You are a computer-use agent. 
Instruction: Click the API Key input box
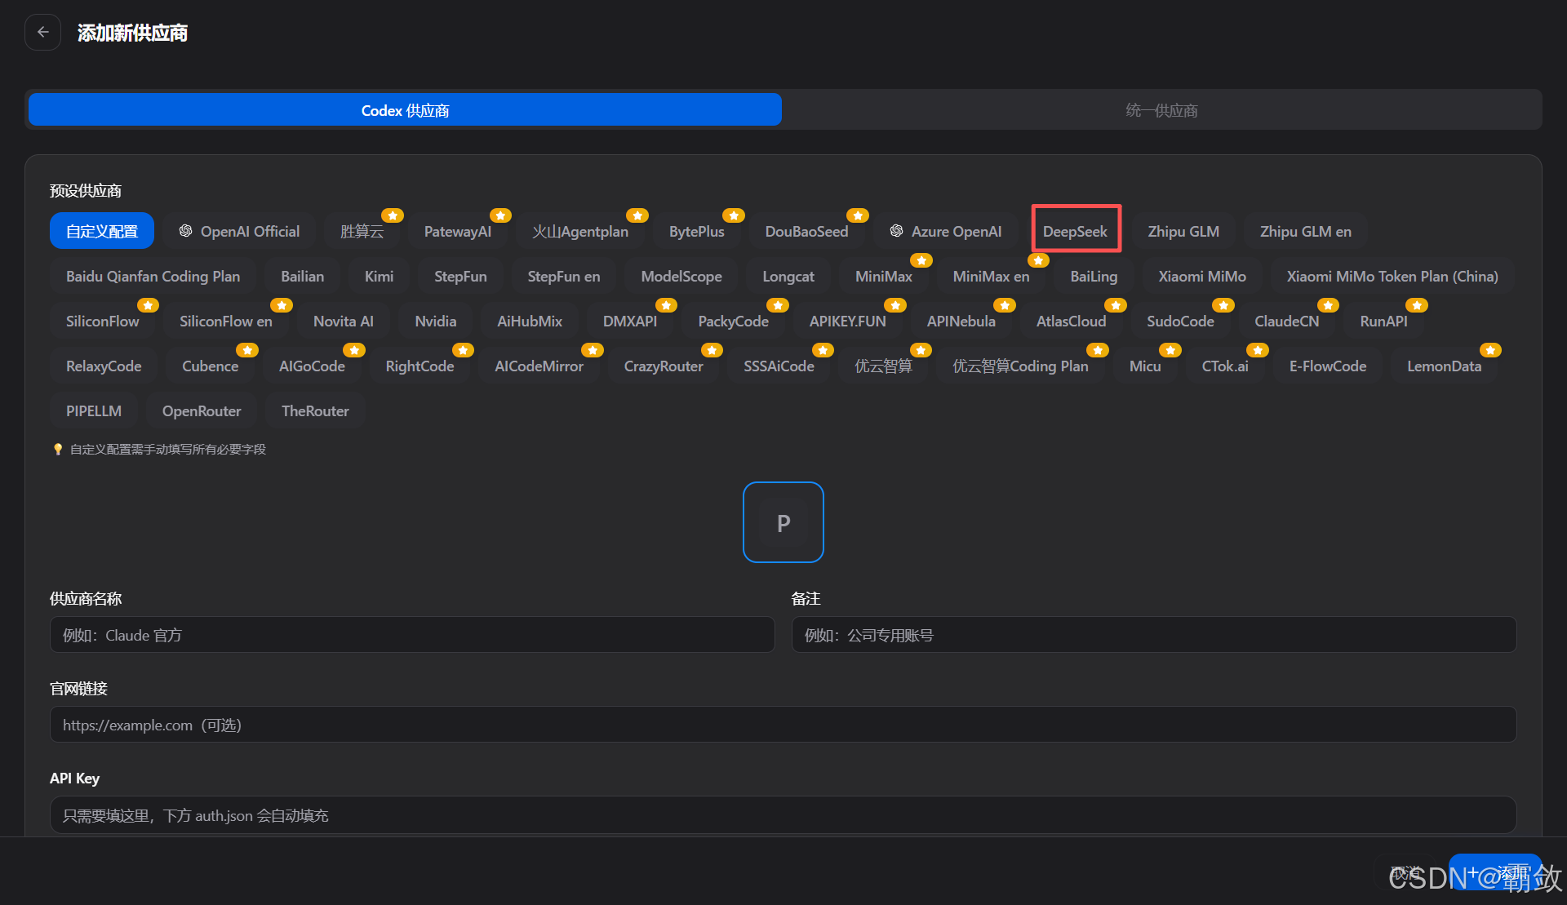point(783,814)
